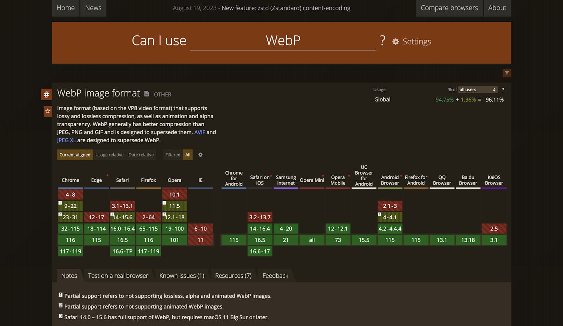Click the document icon next to OTHER
This screenshot has height=326, width=563.
146,94
